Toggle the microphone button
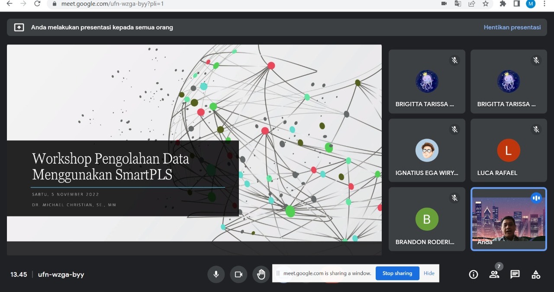554x292 pixels. coord(216,274)
